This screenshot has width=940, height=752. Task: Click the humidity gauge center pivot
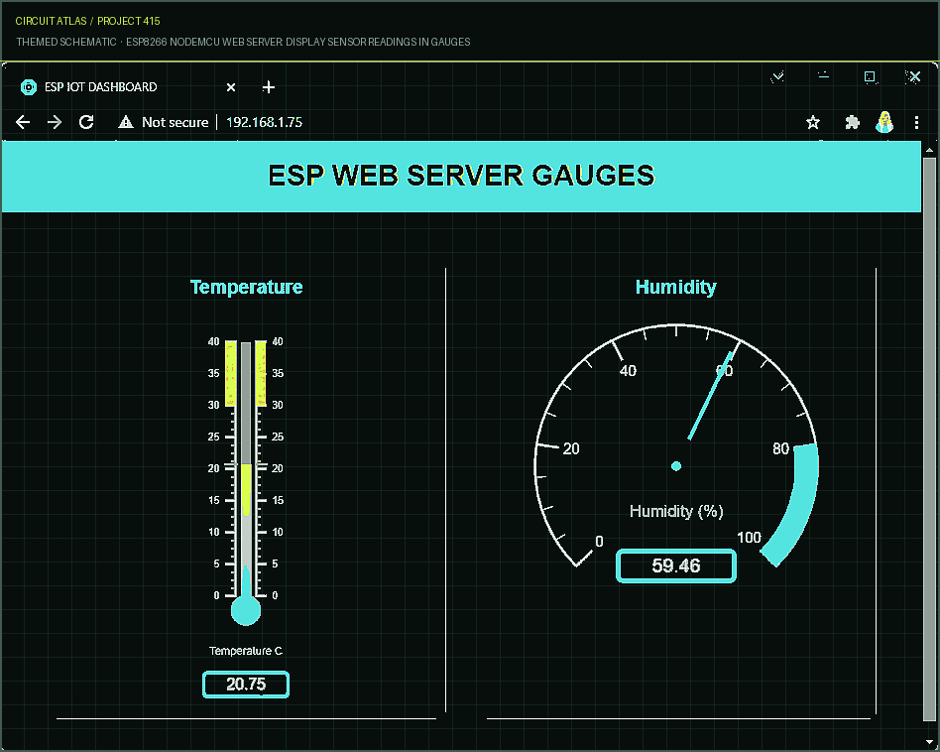[676, 466]
